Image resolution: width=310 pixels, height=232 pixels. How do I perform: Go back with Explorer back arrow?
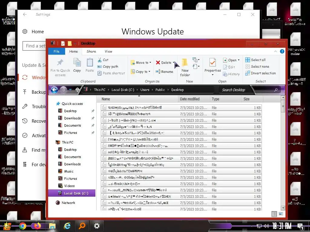(x=54, y=90)
